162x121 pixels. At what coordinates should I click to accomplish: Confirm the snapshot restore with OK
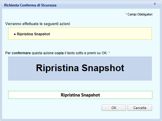(x=114, y=108)
